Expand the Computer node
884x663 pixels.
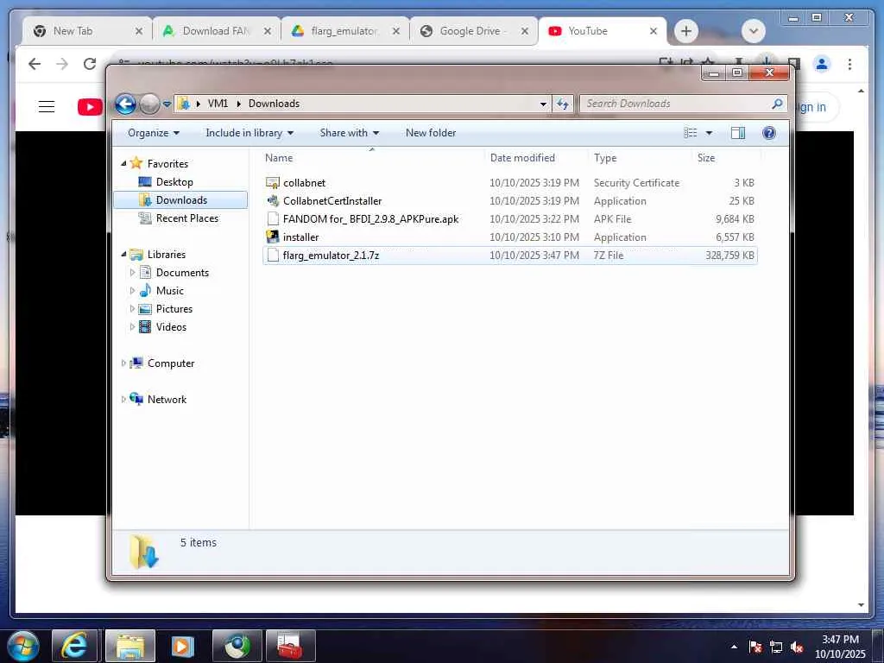123,363
